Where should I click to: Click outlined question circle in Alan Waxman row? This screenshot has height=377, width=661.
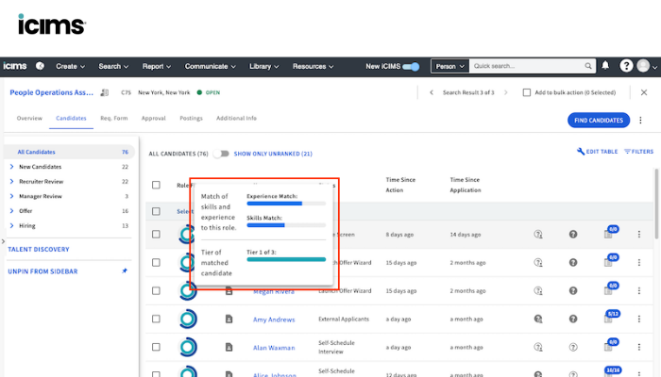pos(573,347)
